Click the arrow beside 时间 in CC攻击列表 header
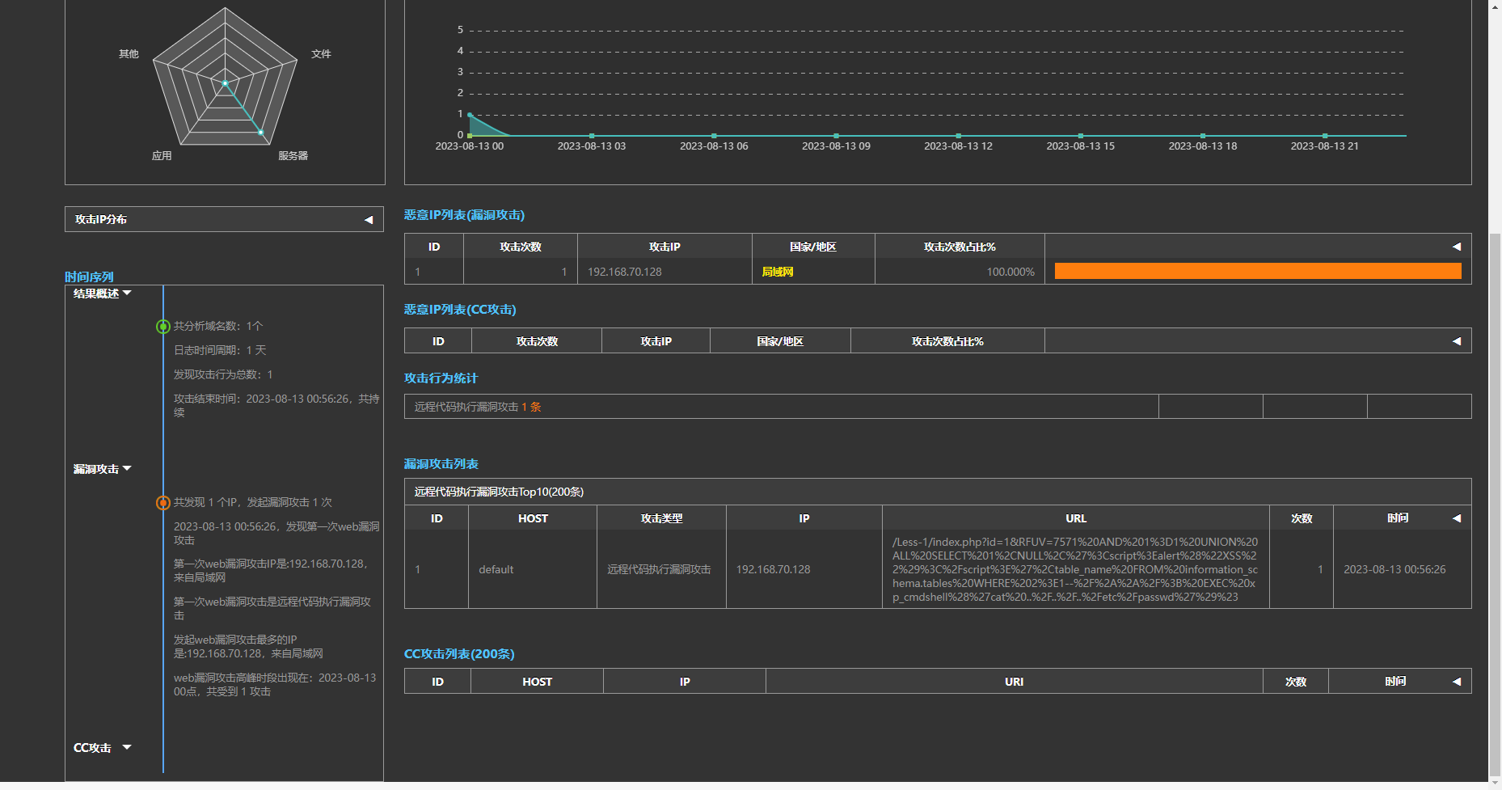This screenshot has width=1502, height=790. point(1457,682)
